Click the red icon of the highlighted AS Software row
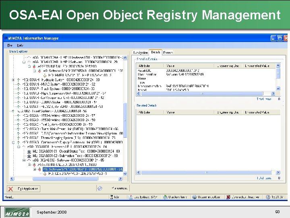This screenshot has height=218, width=290. tap(39, 169)
